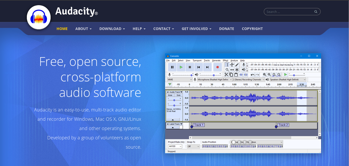Close the Audio Track with X

[168, 92]
